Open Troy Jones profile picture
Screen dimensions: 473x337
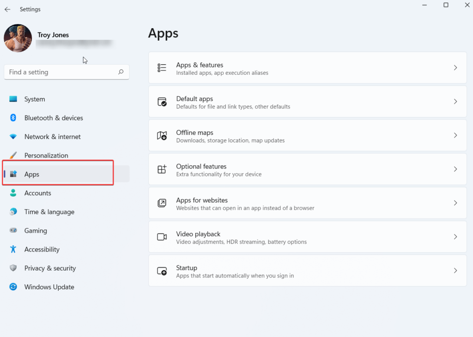pyautogui.click(x=18, y=38)
